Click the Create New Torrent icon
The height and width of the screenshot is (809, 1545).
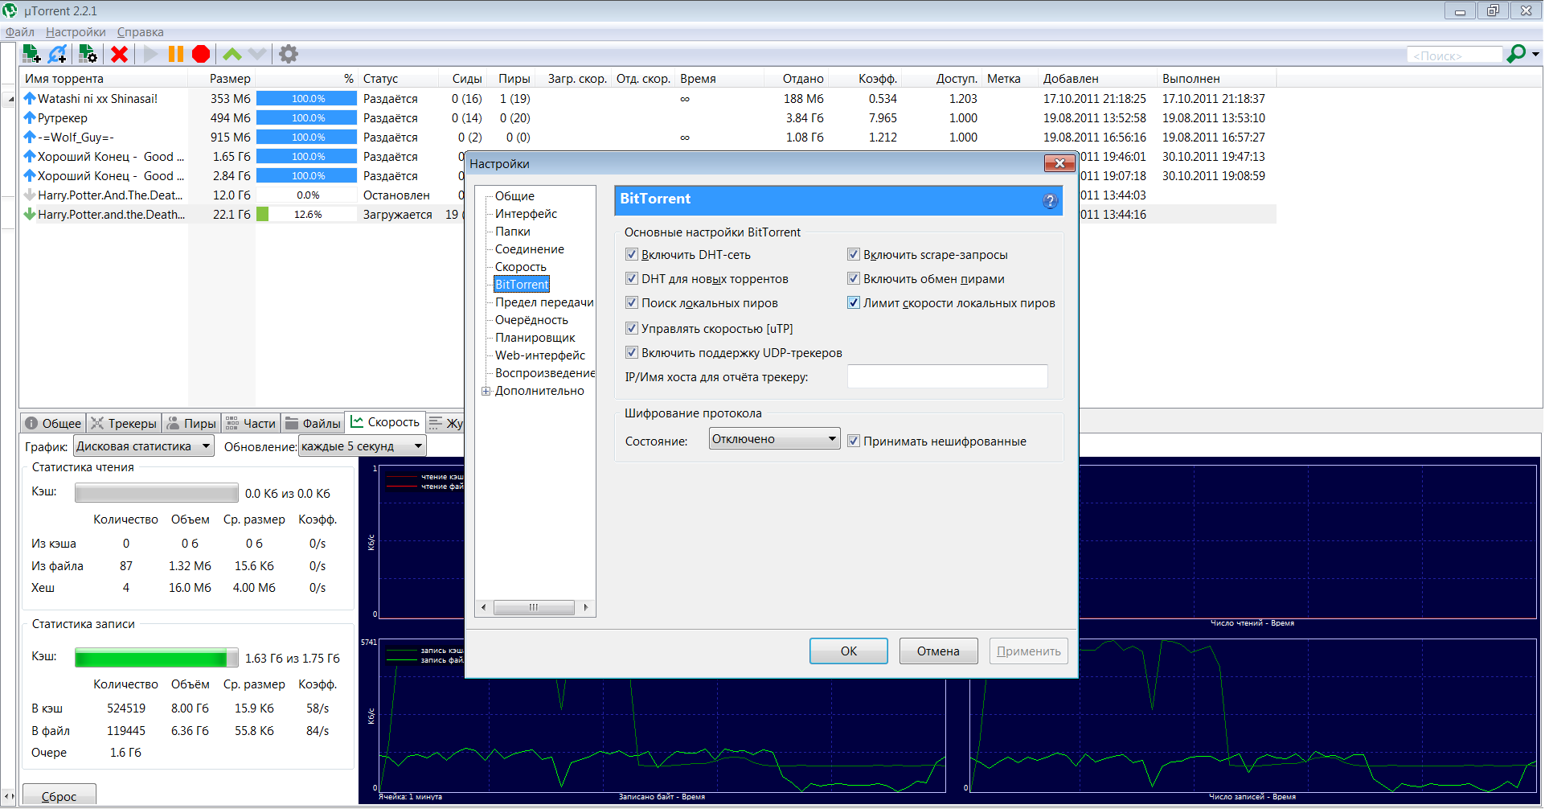88,54
